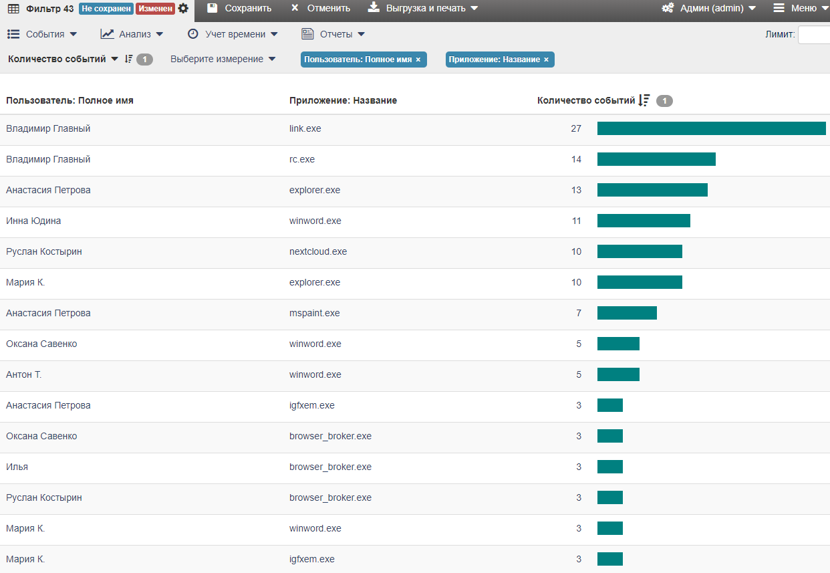Click the floppy disk save icon
The height and width of the screenshot is (573, 830).
[212, 8]
